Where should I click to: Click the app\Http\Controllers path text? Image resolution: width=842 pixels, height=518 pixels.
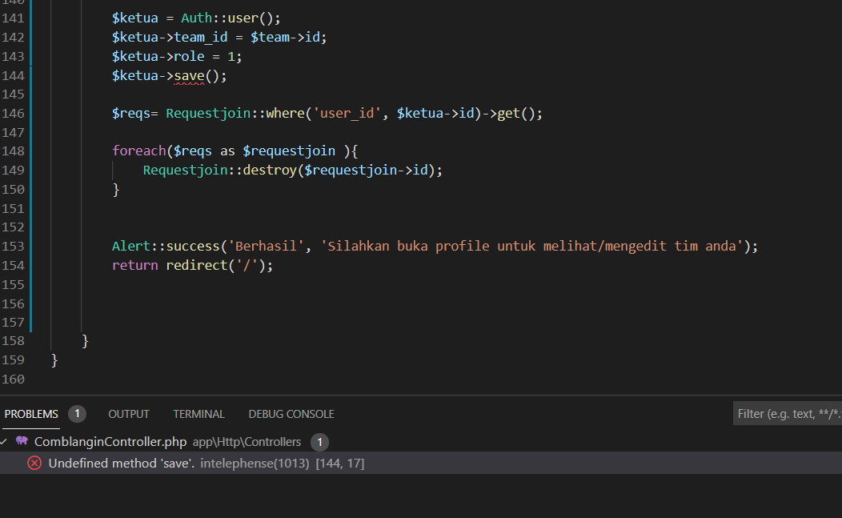pyautogui.click(x=247, y=442)
